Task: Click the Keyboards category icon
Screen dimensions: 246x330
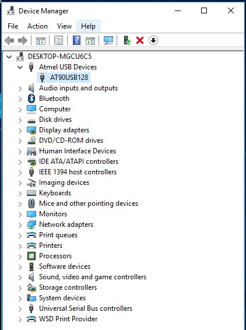Action: (31, 193)
